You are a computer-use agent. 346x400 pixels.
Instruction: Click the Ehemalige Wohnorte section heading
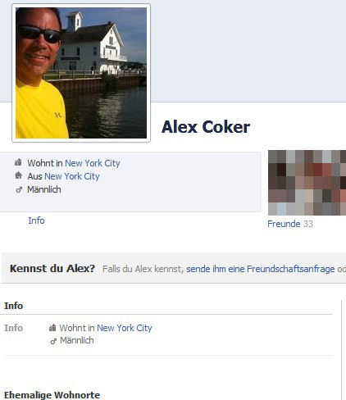[52, 395]
